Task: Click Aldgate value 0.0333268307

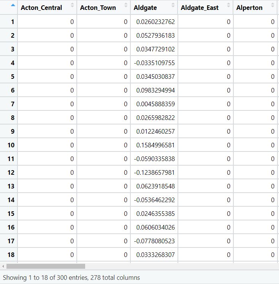Action: (x=155, y=255)
